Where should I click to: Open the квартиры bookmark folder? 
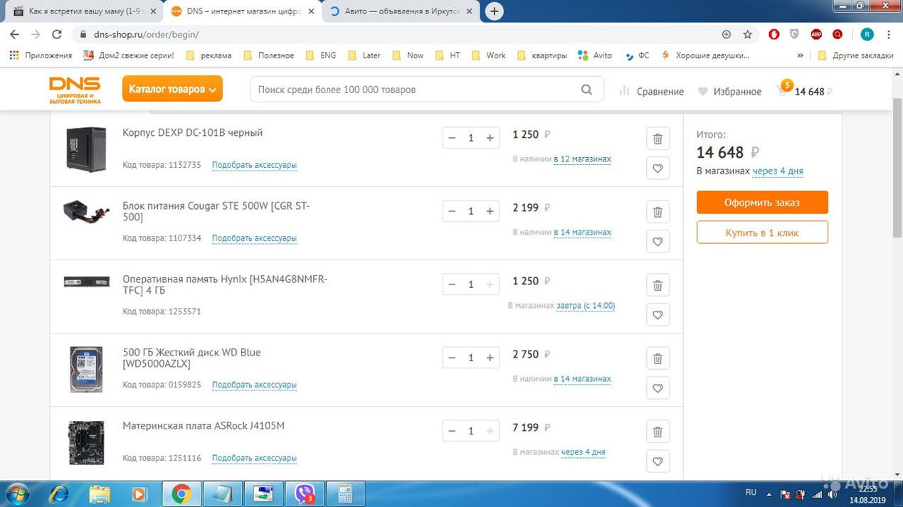[542, 55]
